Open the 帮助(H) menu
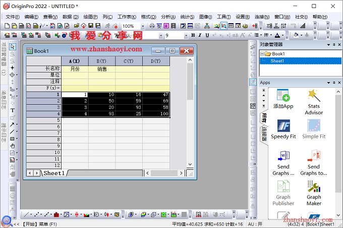The width and height of the screenshot is (343, 228). point(320,17)
